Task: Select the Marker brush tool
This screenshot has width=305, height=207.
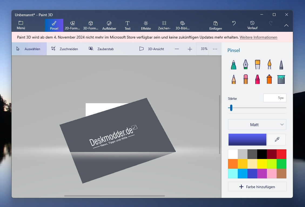Action: (x=234, y=65)
